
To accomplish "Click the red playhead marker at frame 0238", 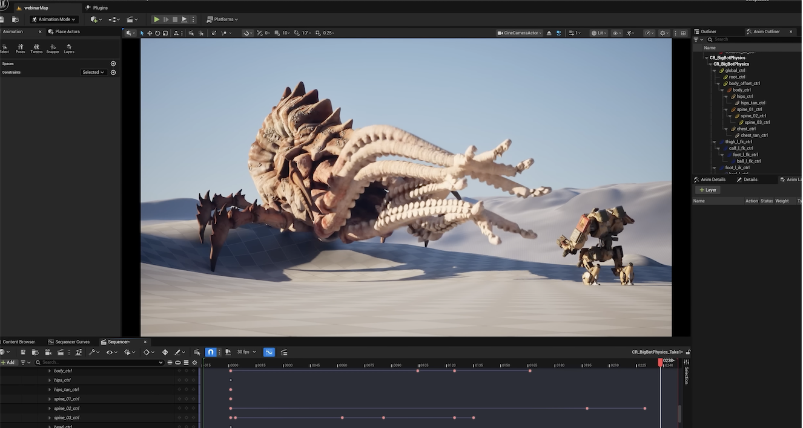I will pos(661,361).
